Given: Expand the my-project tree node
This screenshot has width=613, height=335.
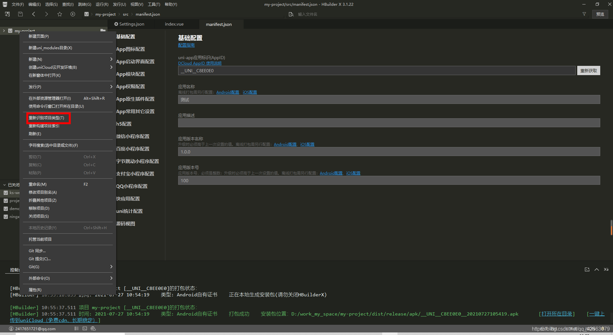Looking at the screenshot, I should coord(4,31).
